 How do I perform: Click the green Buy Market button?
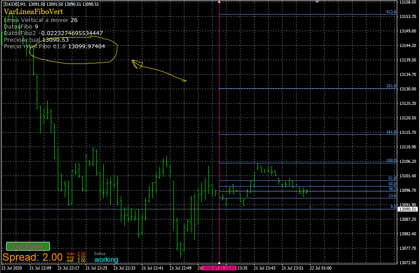click(x=28, y=246)
